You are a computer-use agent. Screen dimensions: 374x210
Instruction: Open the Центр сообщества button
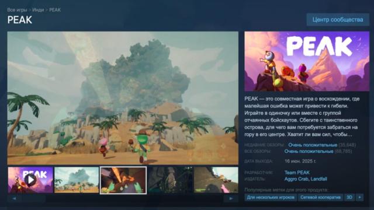(338, 19)
